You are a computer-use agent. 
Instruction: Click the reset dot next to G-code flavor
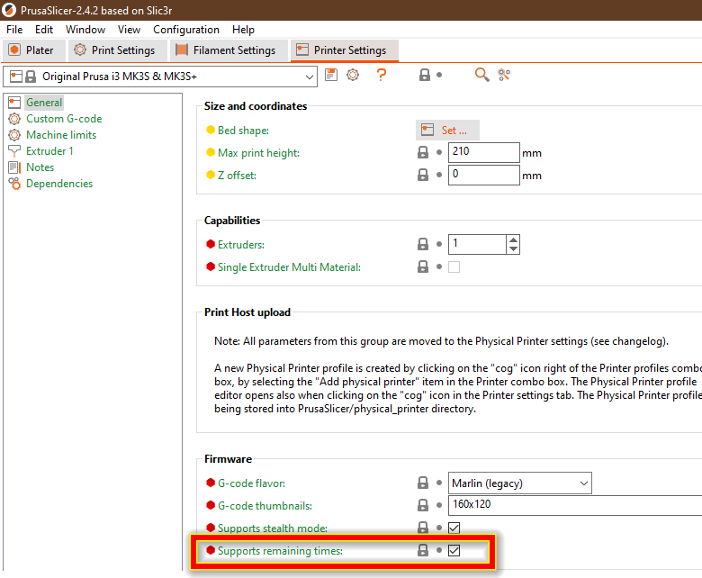[x=439, y=483]
